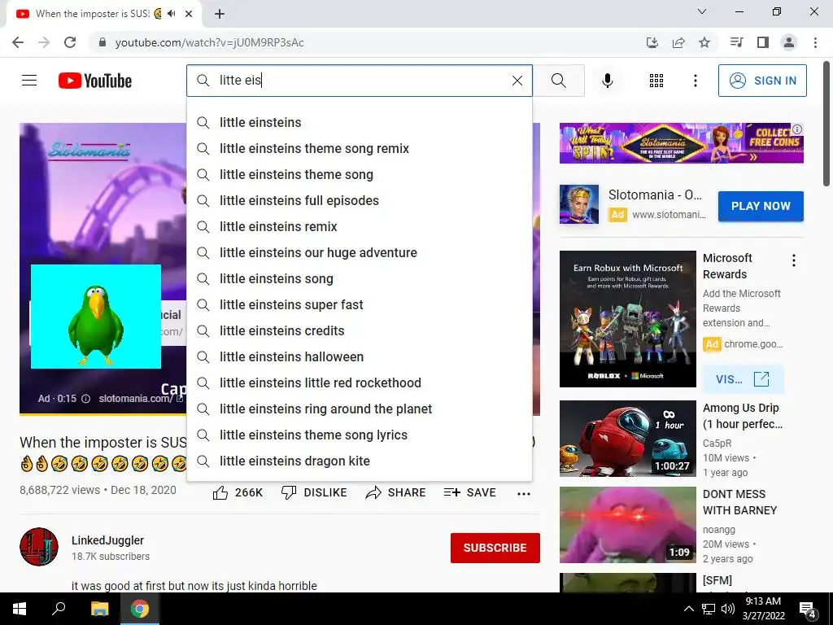Image resolution: width=833 pixels, height=625 pixels.
Task: Click the SIGN IN button
Action: pyautogui.click(x=761, y=81)
